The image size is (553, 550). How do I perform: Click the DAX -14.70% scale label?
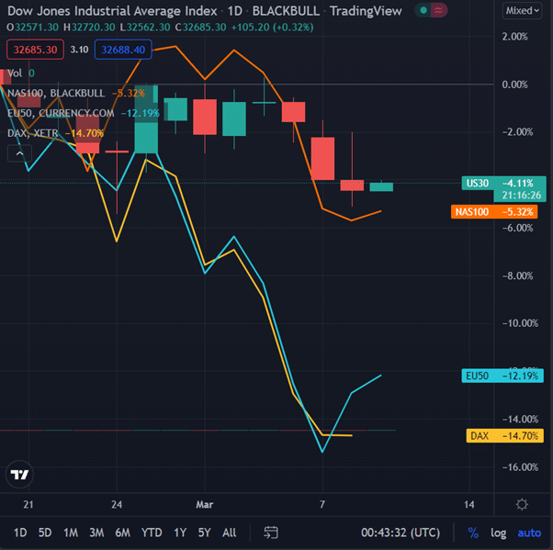[x=504, y=436]
